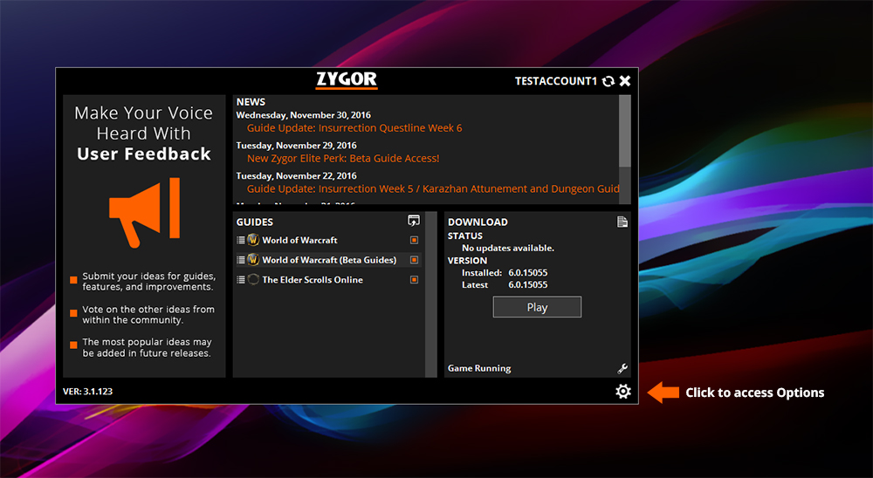This screenshot has height=478, width=873.
Task: Click the WoW emblem in the World of Warcraft row
Action: (253, 240)
